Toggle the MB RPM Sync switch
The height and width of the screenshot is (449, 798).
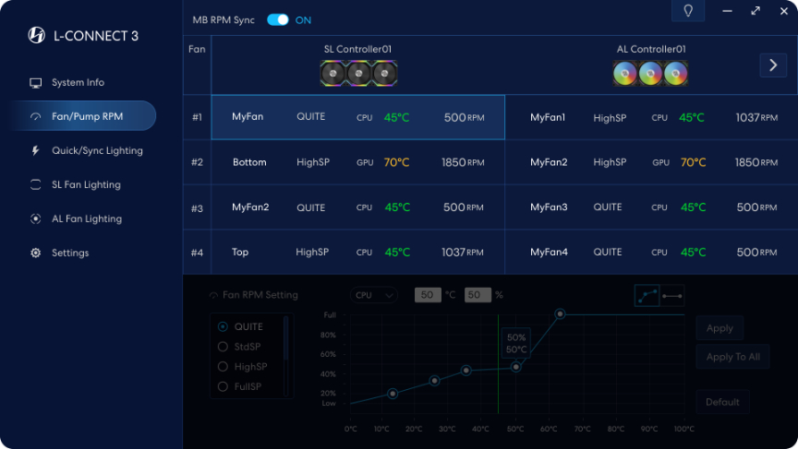tap(278, 19)
